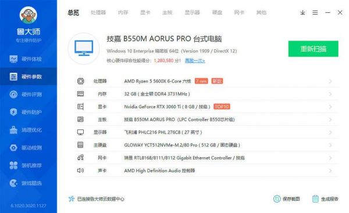Viewport: 349px width, 213px height.
Task: Switch to the 内存 tab
Action: coord(123,12)
